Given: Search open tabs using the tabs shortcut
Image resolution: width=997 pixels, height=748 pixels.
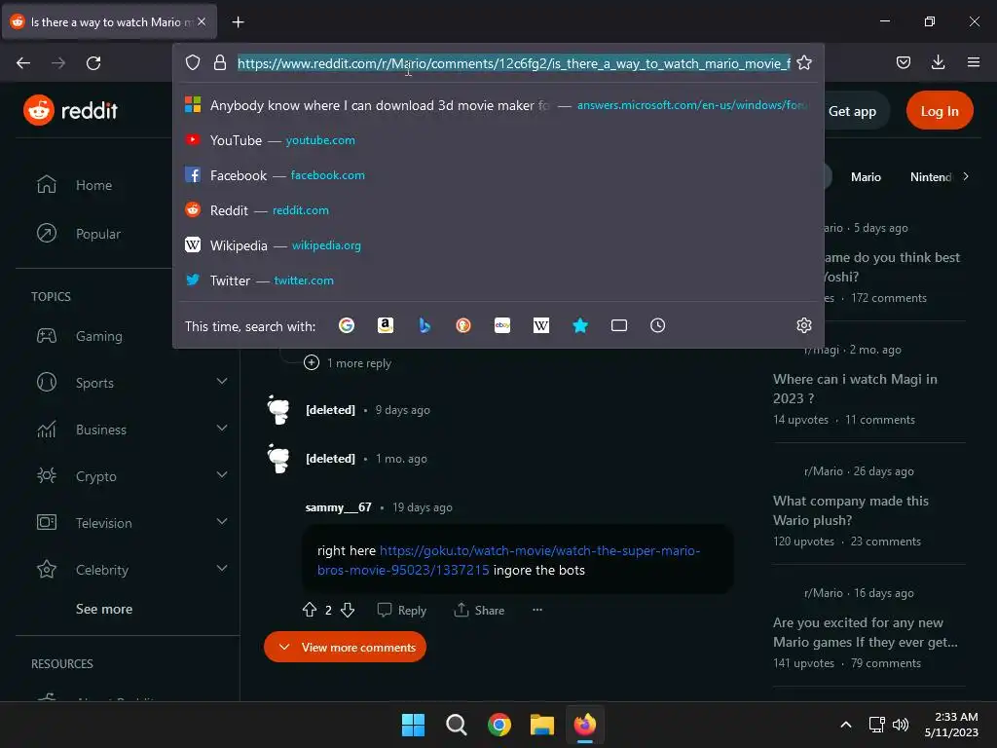Looking at the screenshot, I should [x=618, y=325].
